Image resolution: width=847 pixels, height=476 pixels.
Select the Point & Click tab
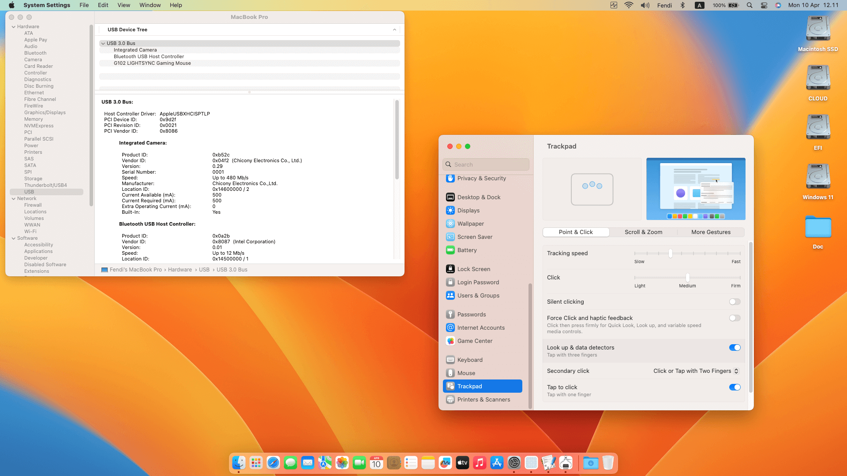point(576,232)
